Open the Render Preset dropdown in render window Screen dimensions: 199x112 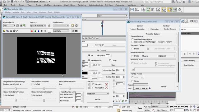click(x=61, y=26)
